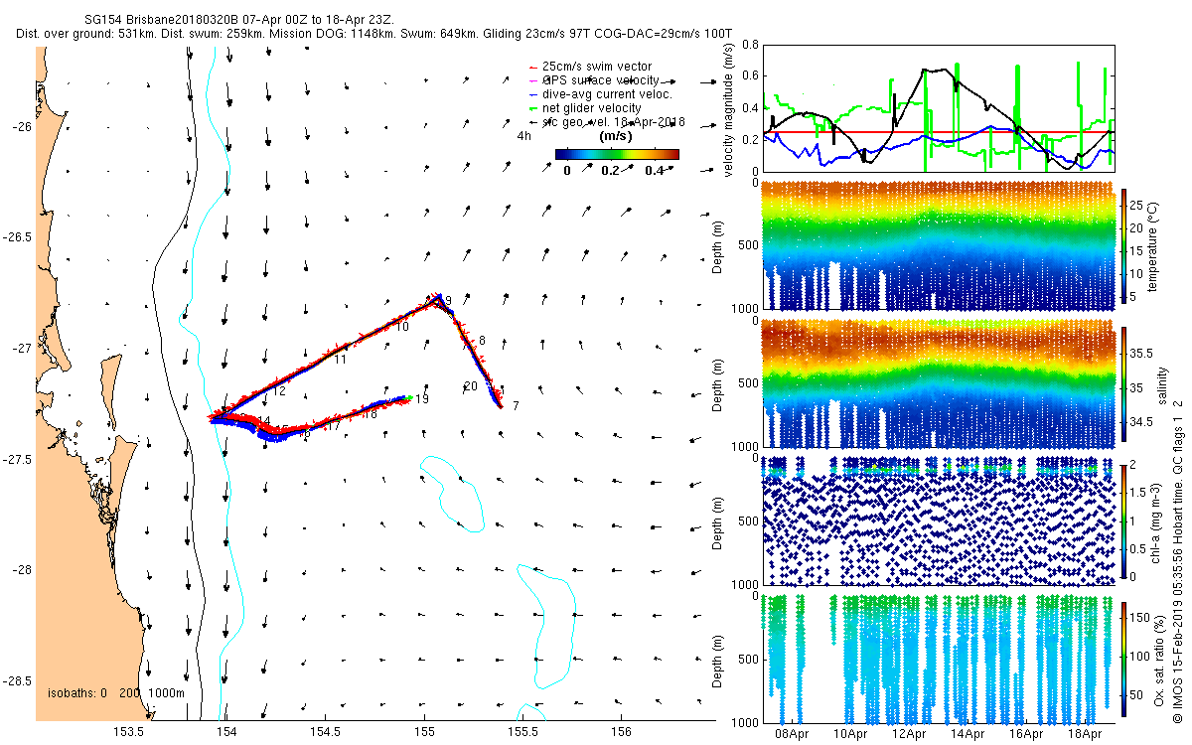Click the 'Dist. over ground: 531km' summary line
This screenshot has height=745, width=1192.
click(374, 34)
